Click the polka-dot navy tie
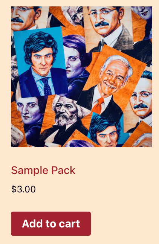 [x=46, y=86]
